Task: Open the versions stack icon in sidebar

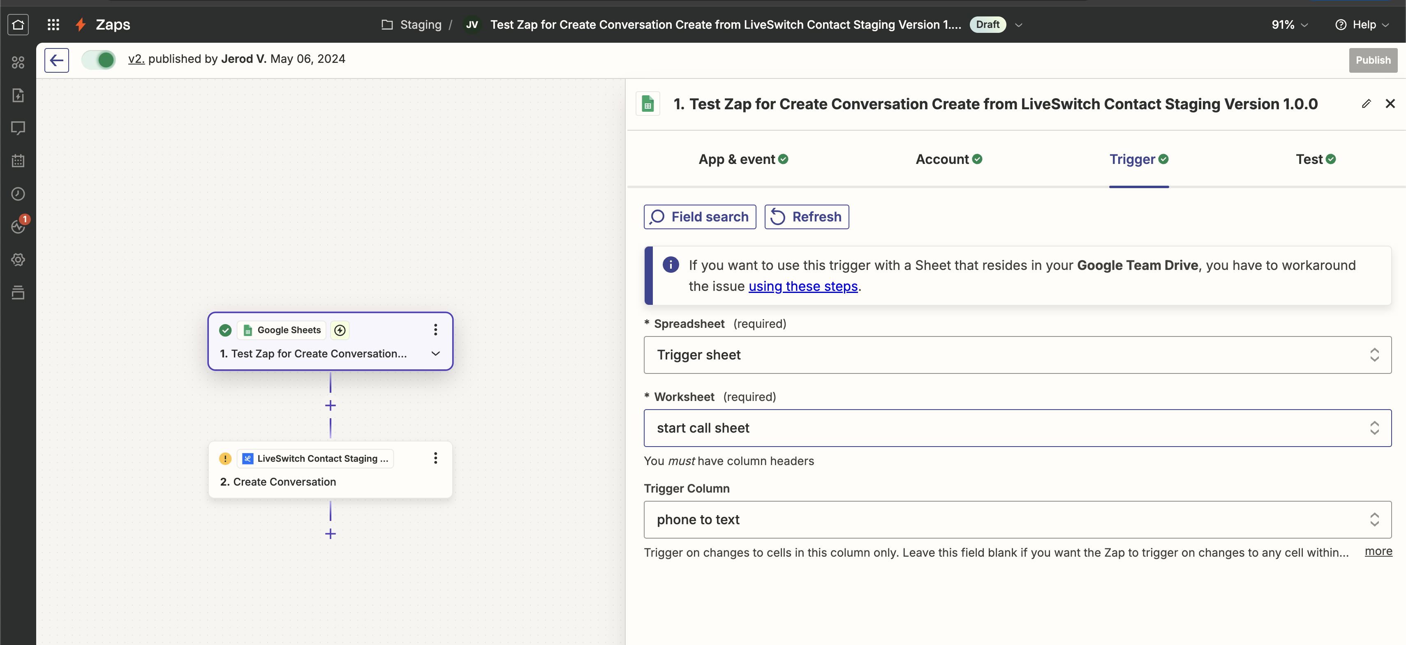Action: click(x=18, y=292)
